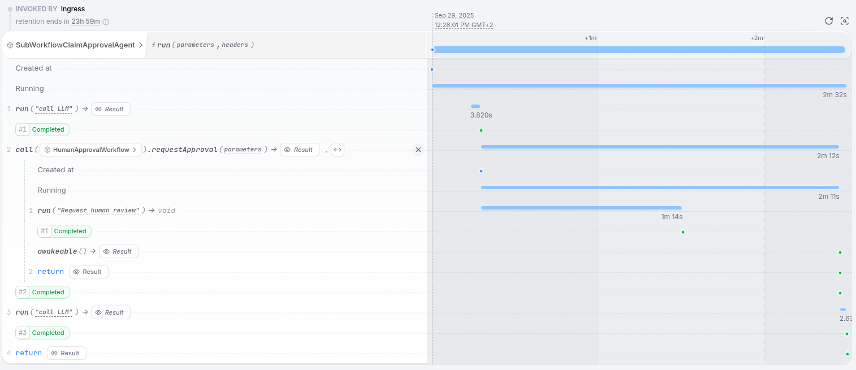The width and height of the screenshot is (856, 370).
Task: Expand the SubWorkflowClaimApprovalAgent chevron
Action: click(140, 45)
